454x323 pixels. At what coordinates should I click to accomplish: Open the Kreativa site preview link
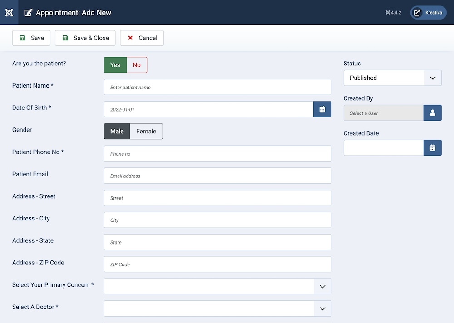(428, 12)
